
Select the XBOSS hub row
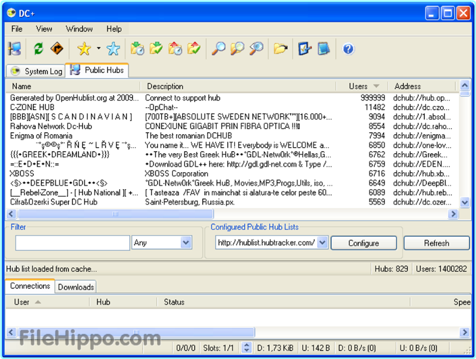click(232, 174)
